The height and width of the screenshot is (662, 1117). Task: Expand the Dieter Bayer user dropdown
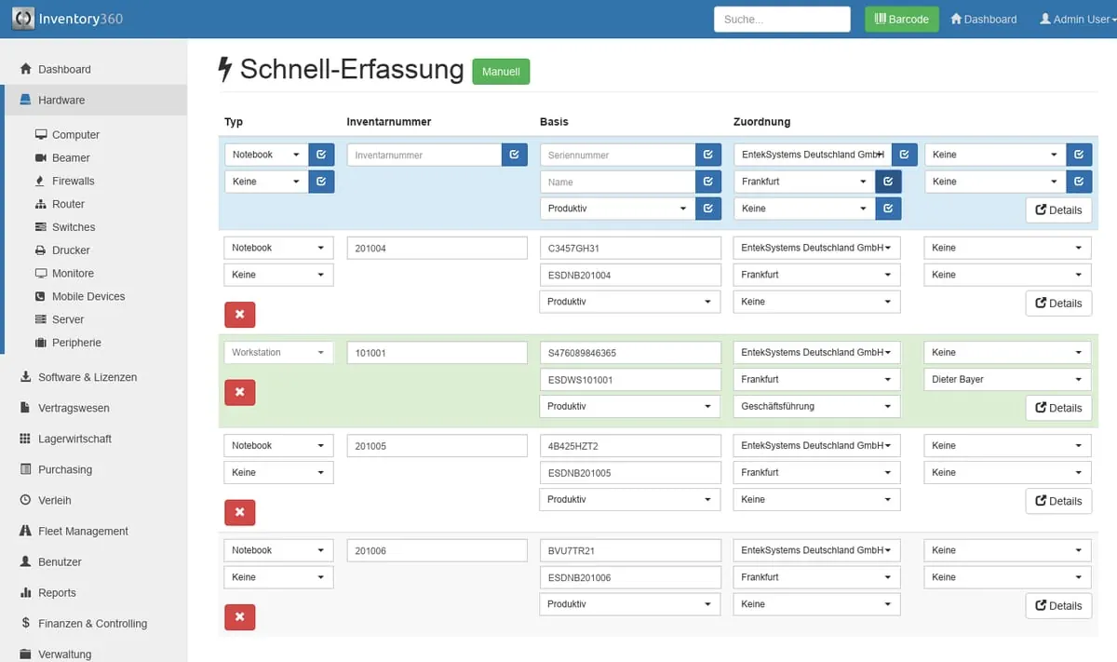click(1007, 379)
